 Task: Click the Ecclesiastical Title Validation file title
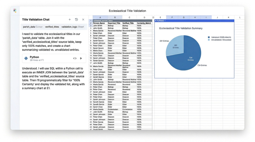[x=127, y=11]
